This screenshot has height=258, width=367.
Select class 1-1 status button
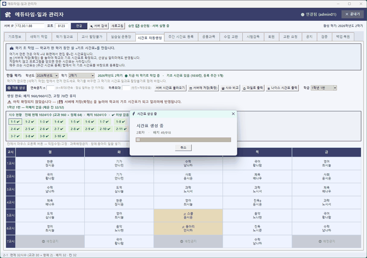(15, 122)
